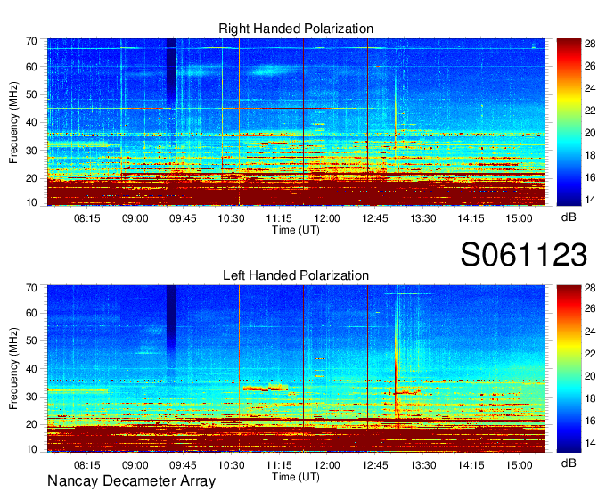Click the 13:30 time tick on the bottom plot
The width and height of the screenshot is (606, 492).
click(422, 465)
